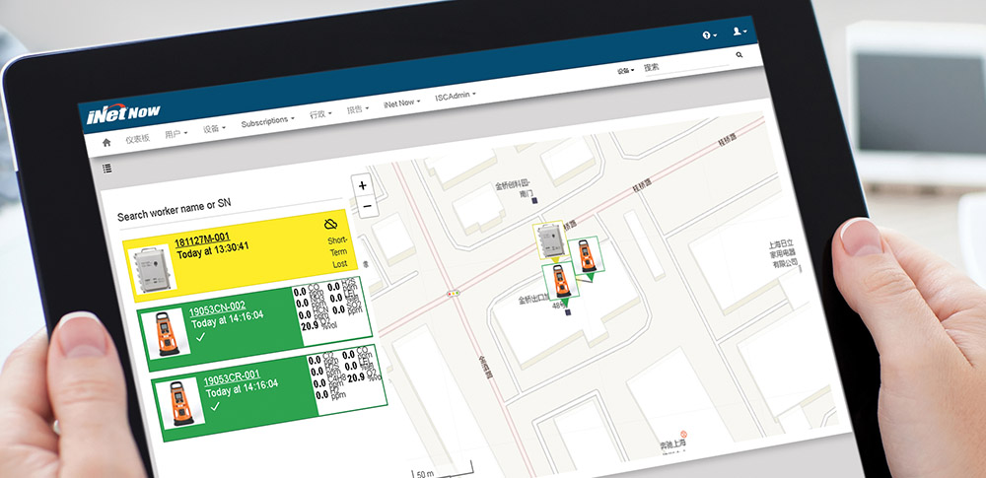986x478 pixels.
Task: Open the help menu icon
Action: (x=708, y=34)
